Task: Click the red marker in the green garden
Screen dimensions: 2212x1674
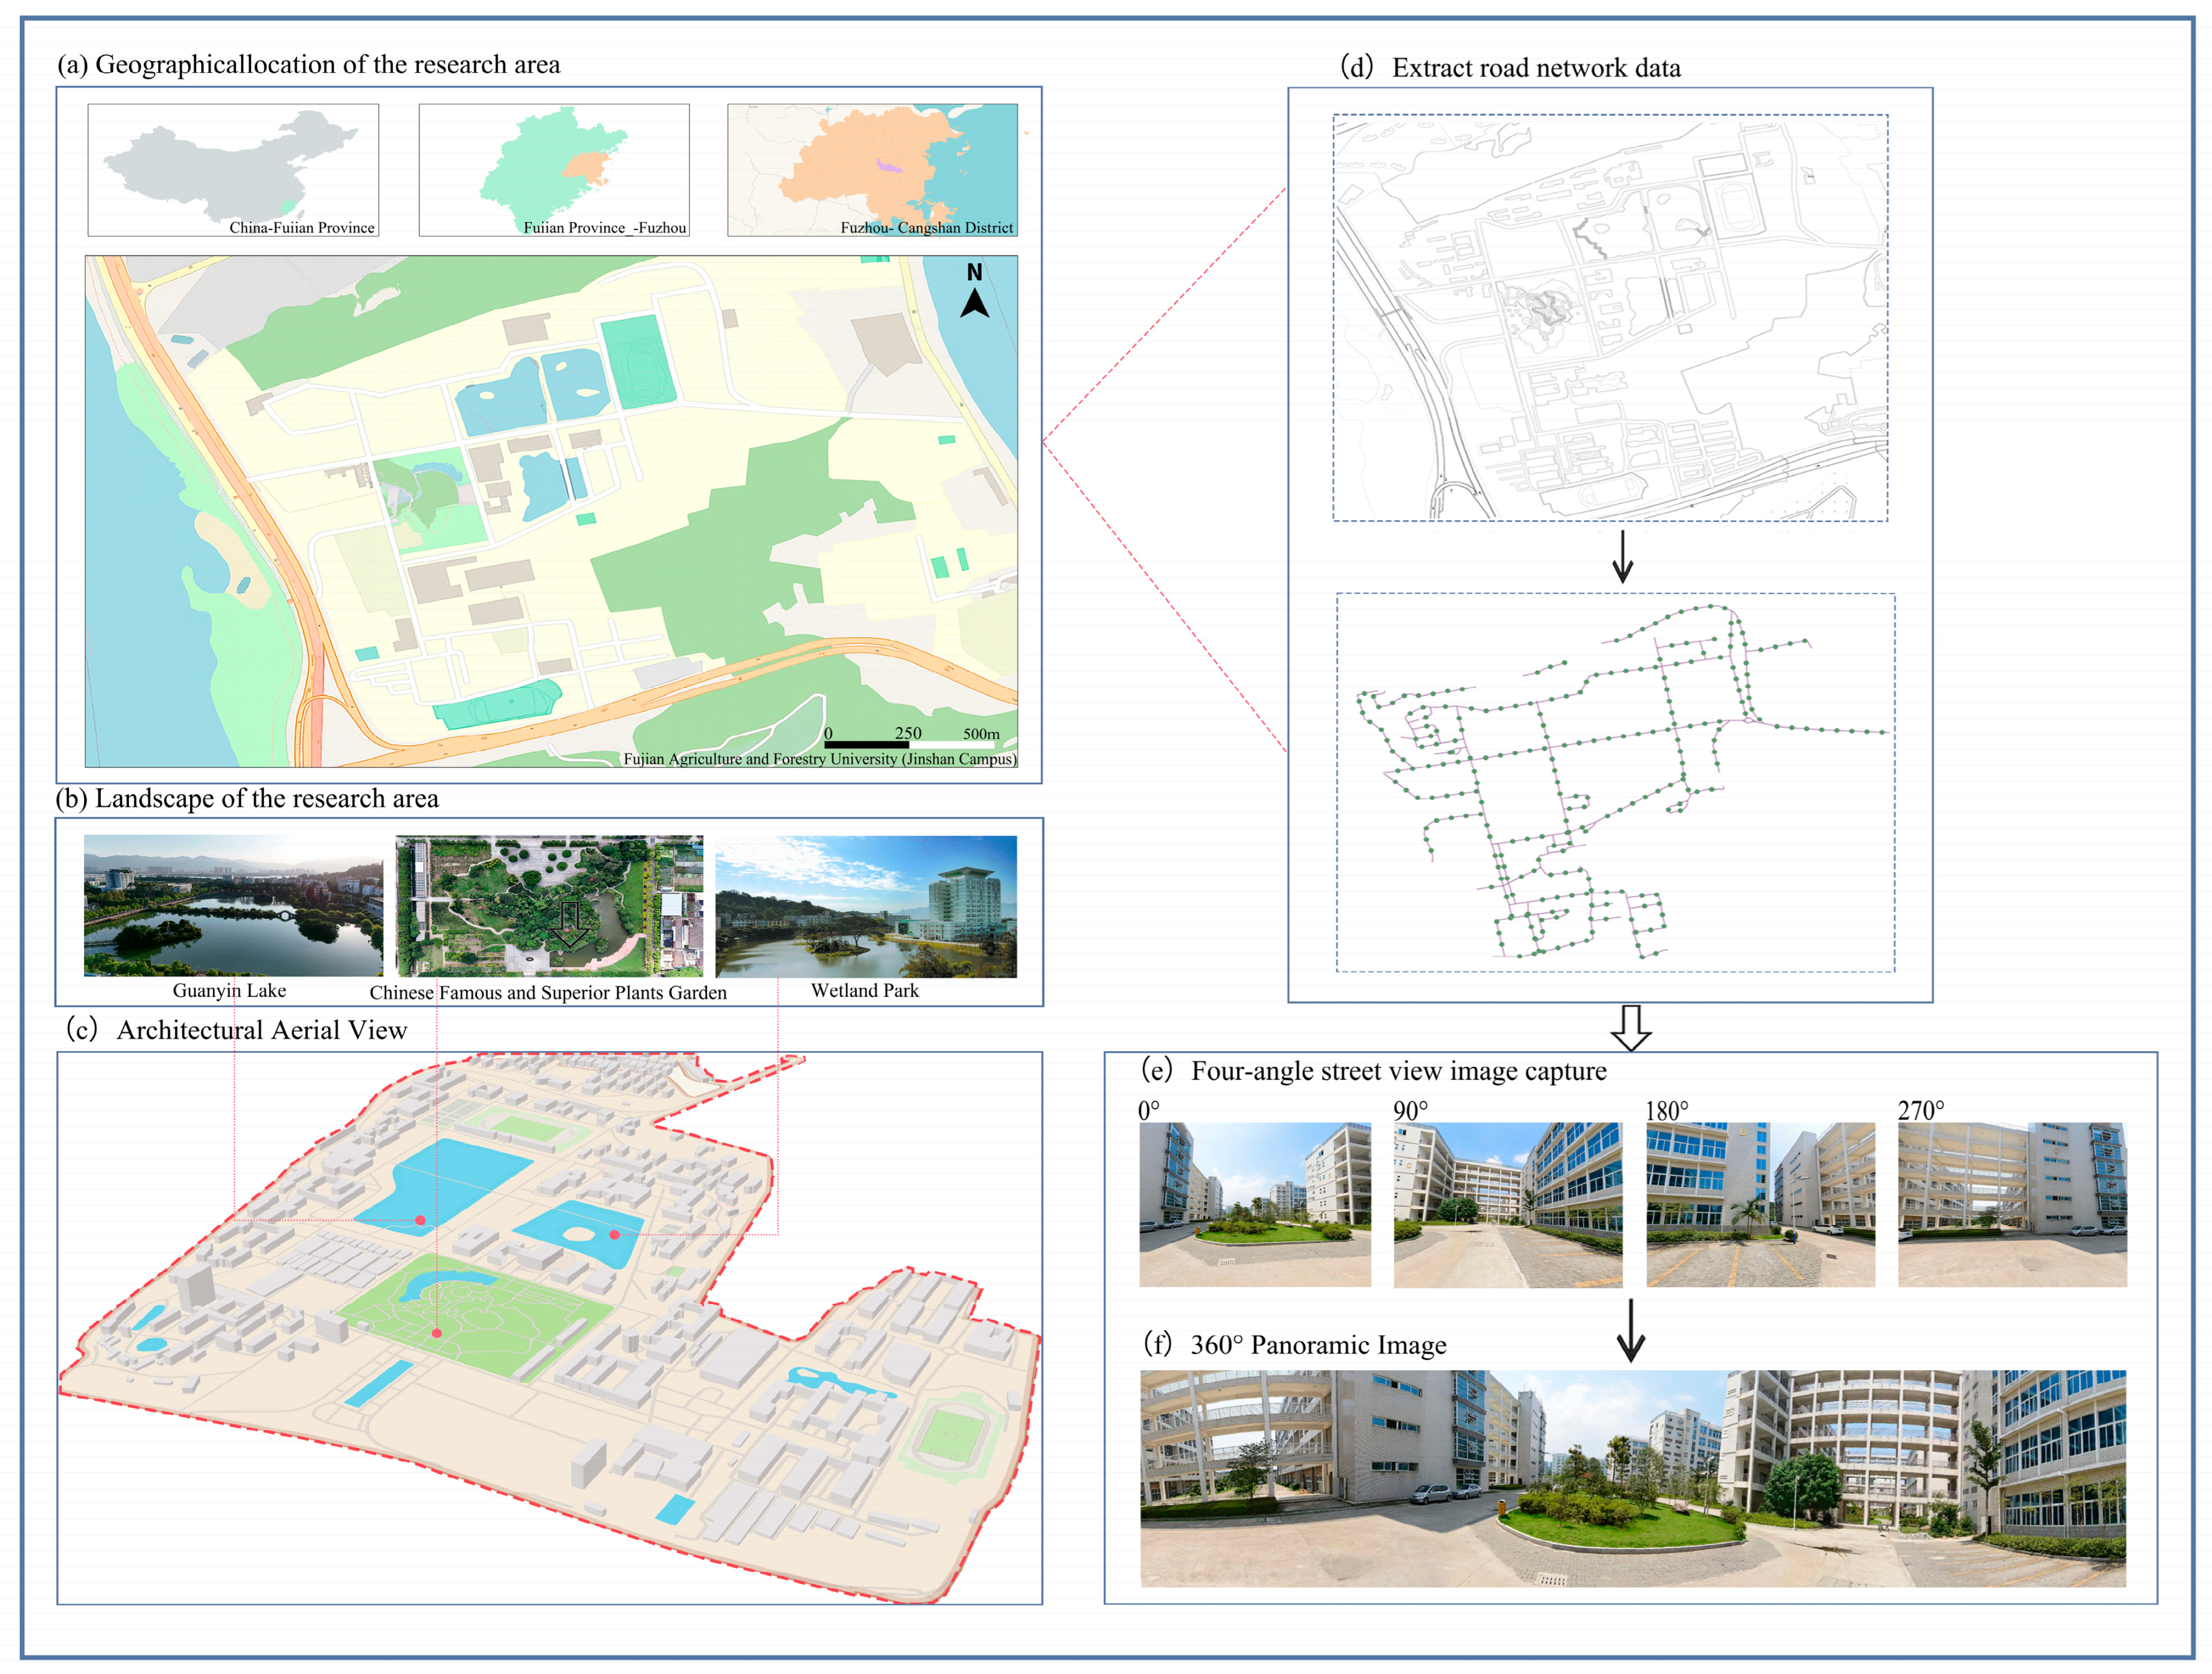Action: (x=437, y=1333)
